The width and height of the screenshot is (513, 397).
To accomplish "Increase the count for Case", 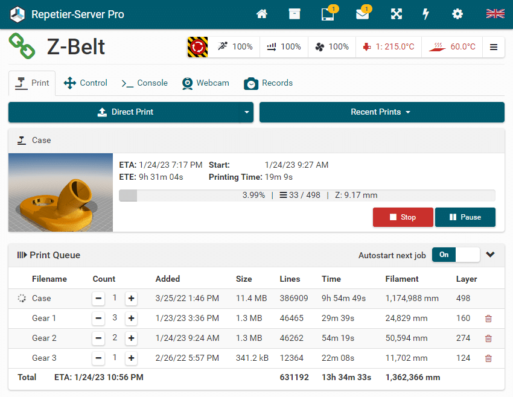I will coord(131,298).
